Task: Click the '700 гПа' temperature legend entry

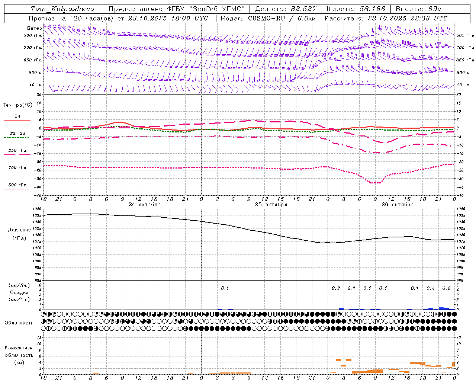Action: 17,168
